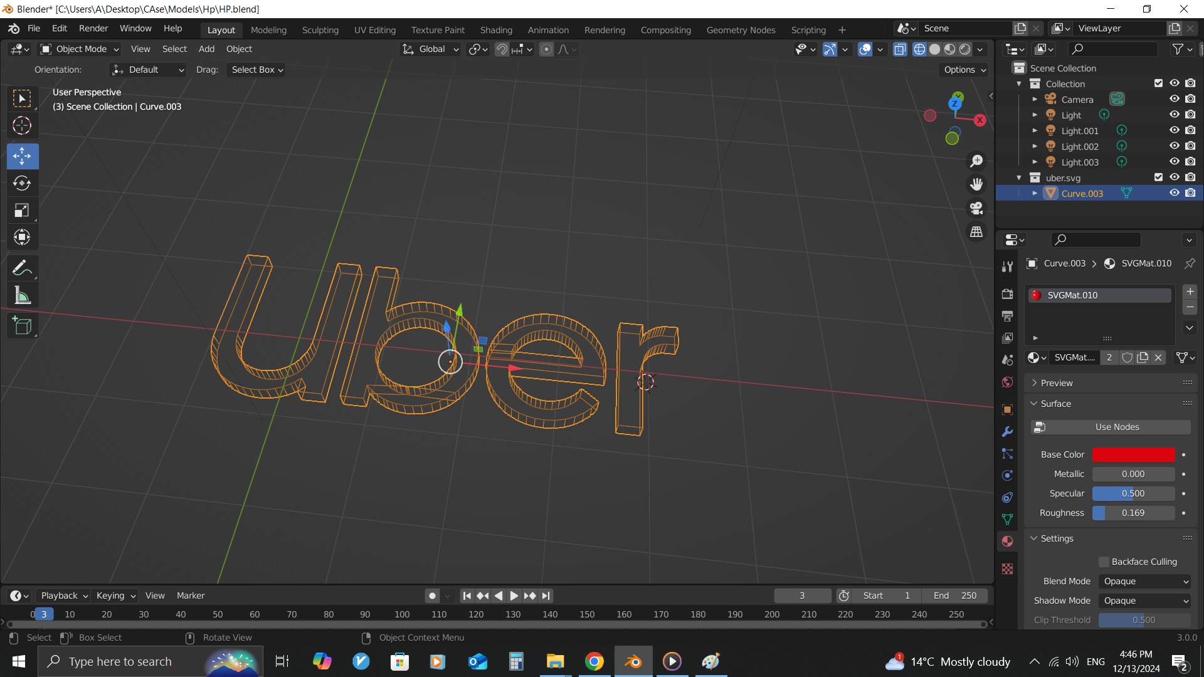Switch to the Shading workspace tab
Viewport: 1204px width, 677px height.
(495, 29)
